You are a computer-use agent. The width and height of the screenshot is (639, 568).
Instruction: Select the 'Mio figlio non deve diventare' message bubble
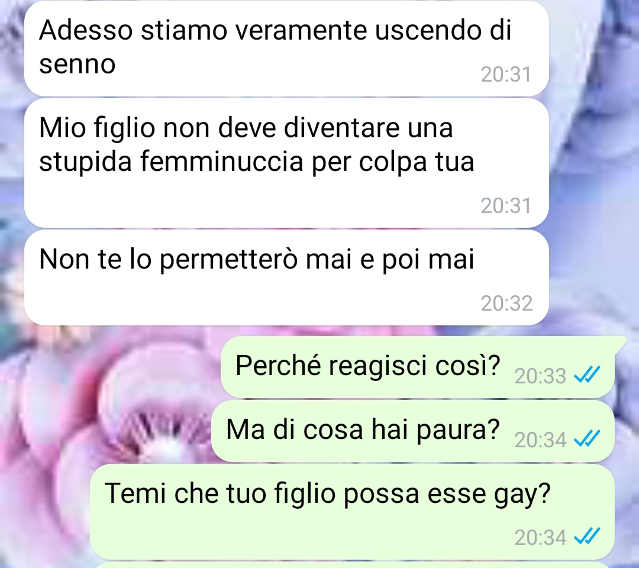(286, 163)
